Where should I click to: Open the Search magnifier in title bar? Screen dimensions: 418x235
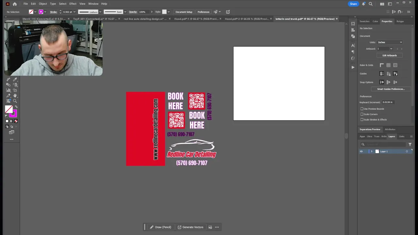coord(371,4)
